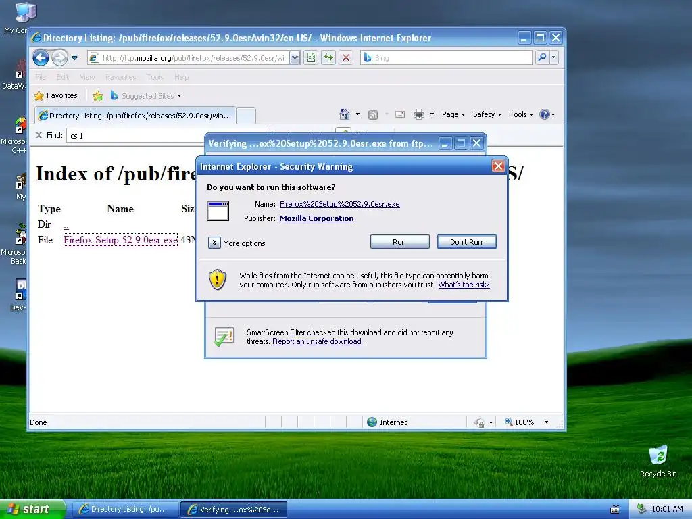Click the search magnifier icon
The height and width of the screenshot is (519, 692).
(x=542, y=57)
